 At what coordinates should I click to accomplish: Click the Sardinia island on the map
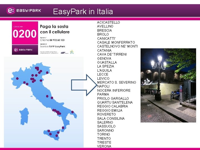point(24,116)
